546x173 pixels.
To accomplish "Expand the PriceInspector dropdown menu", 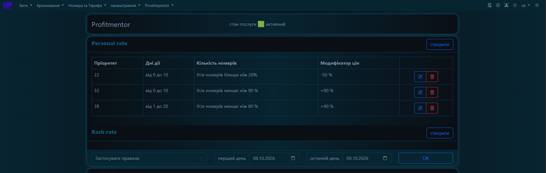I will [159, 5].
